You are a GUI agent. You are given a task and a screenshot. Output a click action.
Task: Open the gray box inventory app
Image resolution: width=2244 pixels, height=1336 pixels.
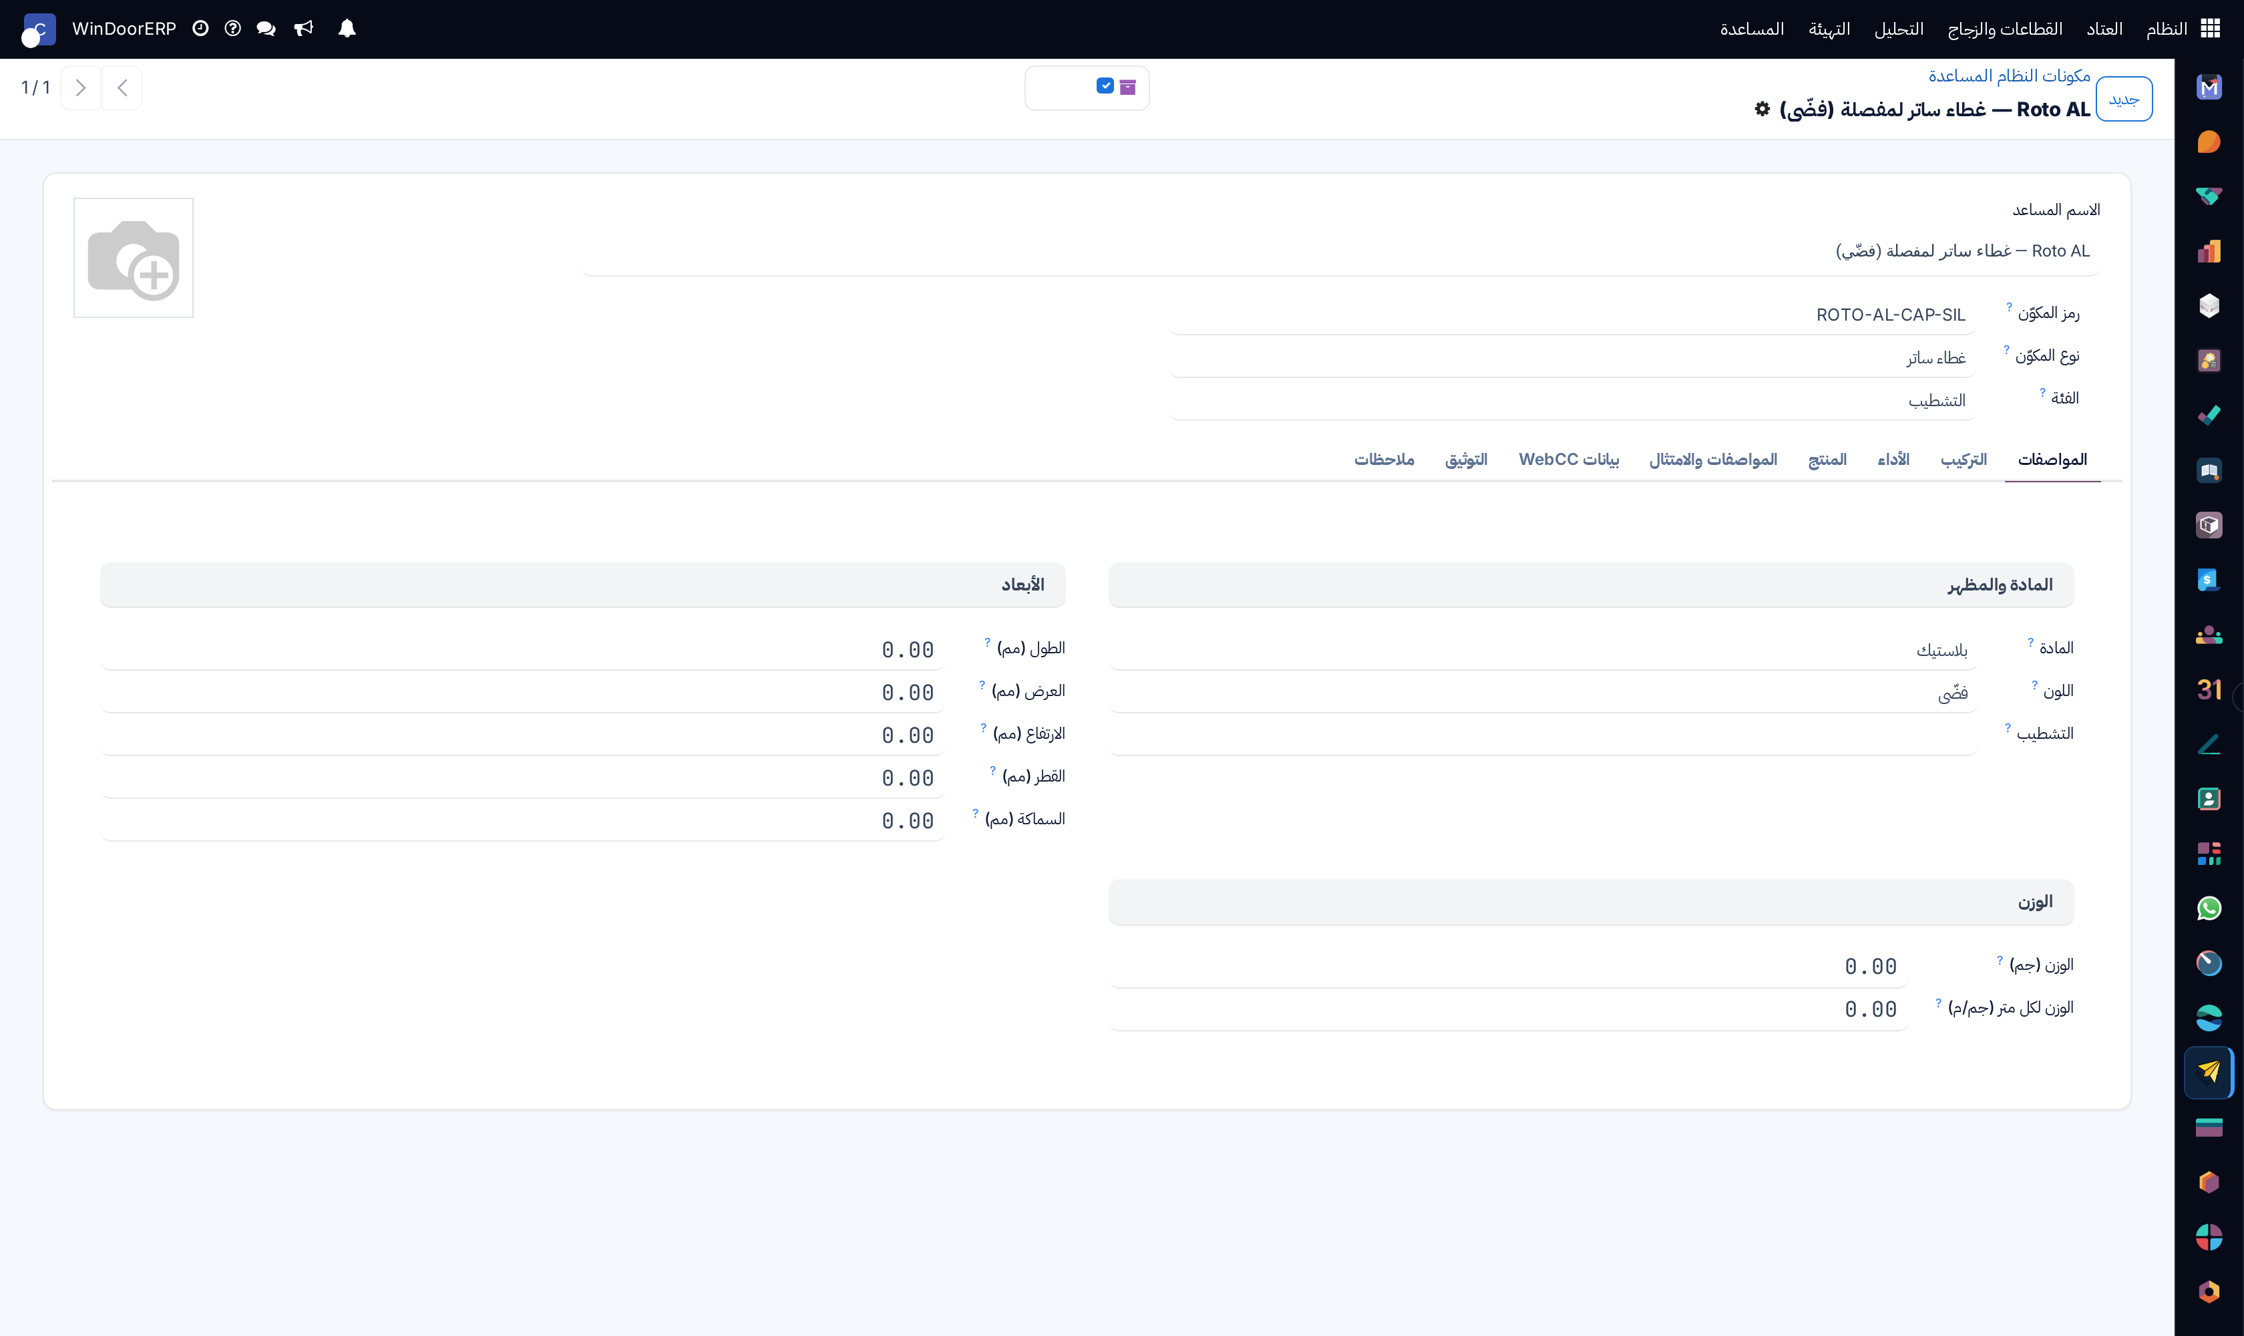point(2209,525)
